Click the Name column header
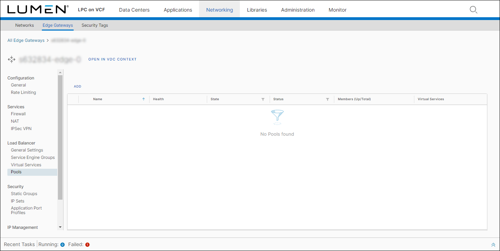 click(x=98, y=99)
